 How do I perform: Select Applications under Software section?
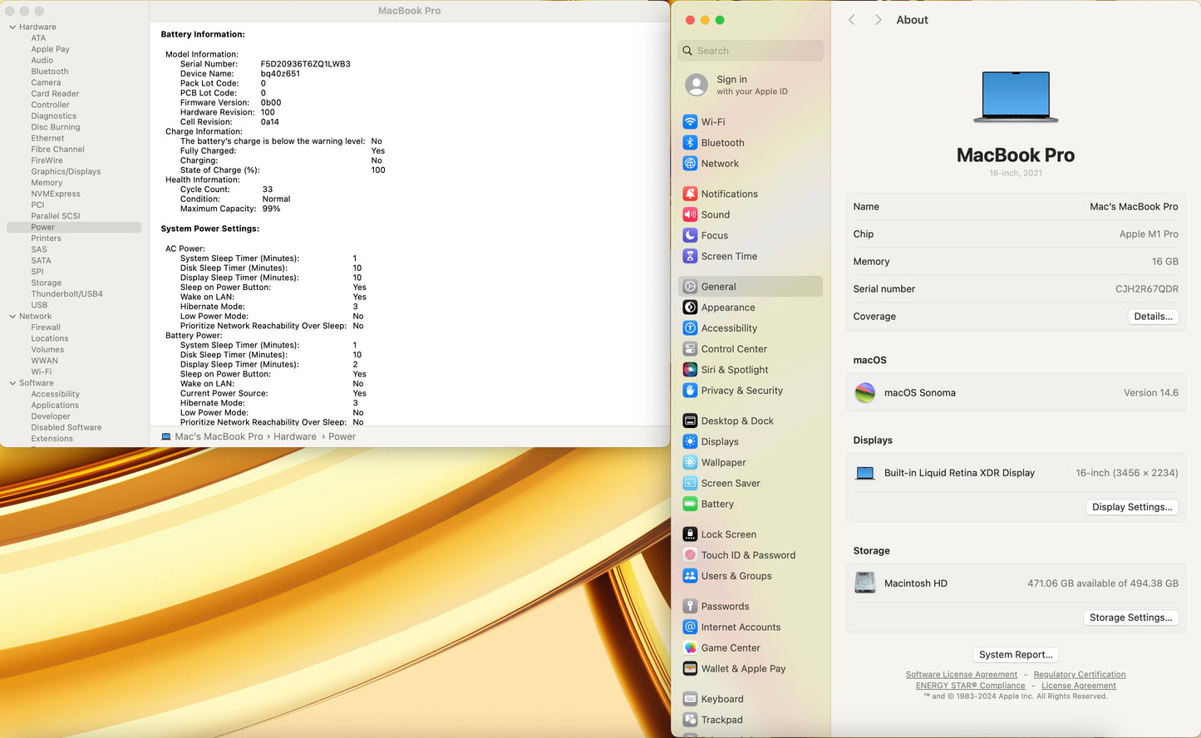coord(55,406)
